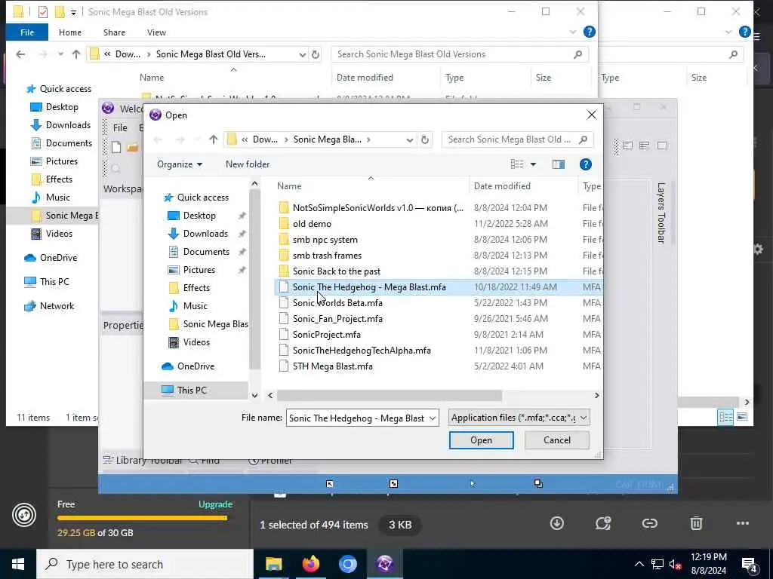Select STH Mega Blast.mfa file

332,366
